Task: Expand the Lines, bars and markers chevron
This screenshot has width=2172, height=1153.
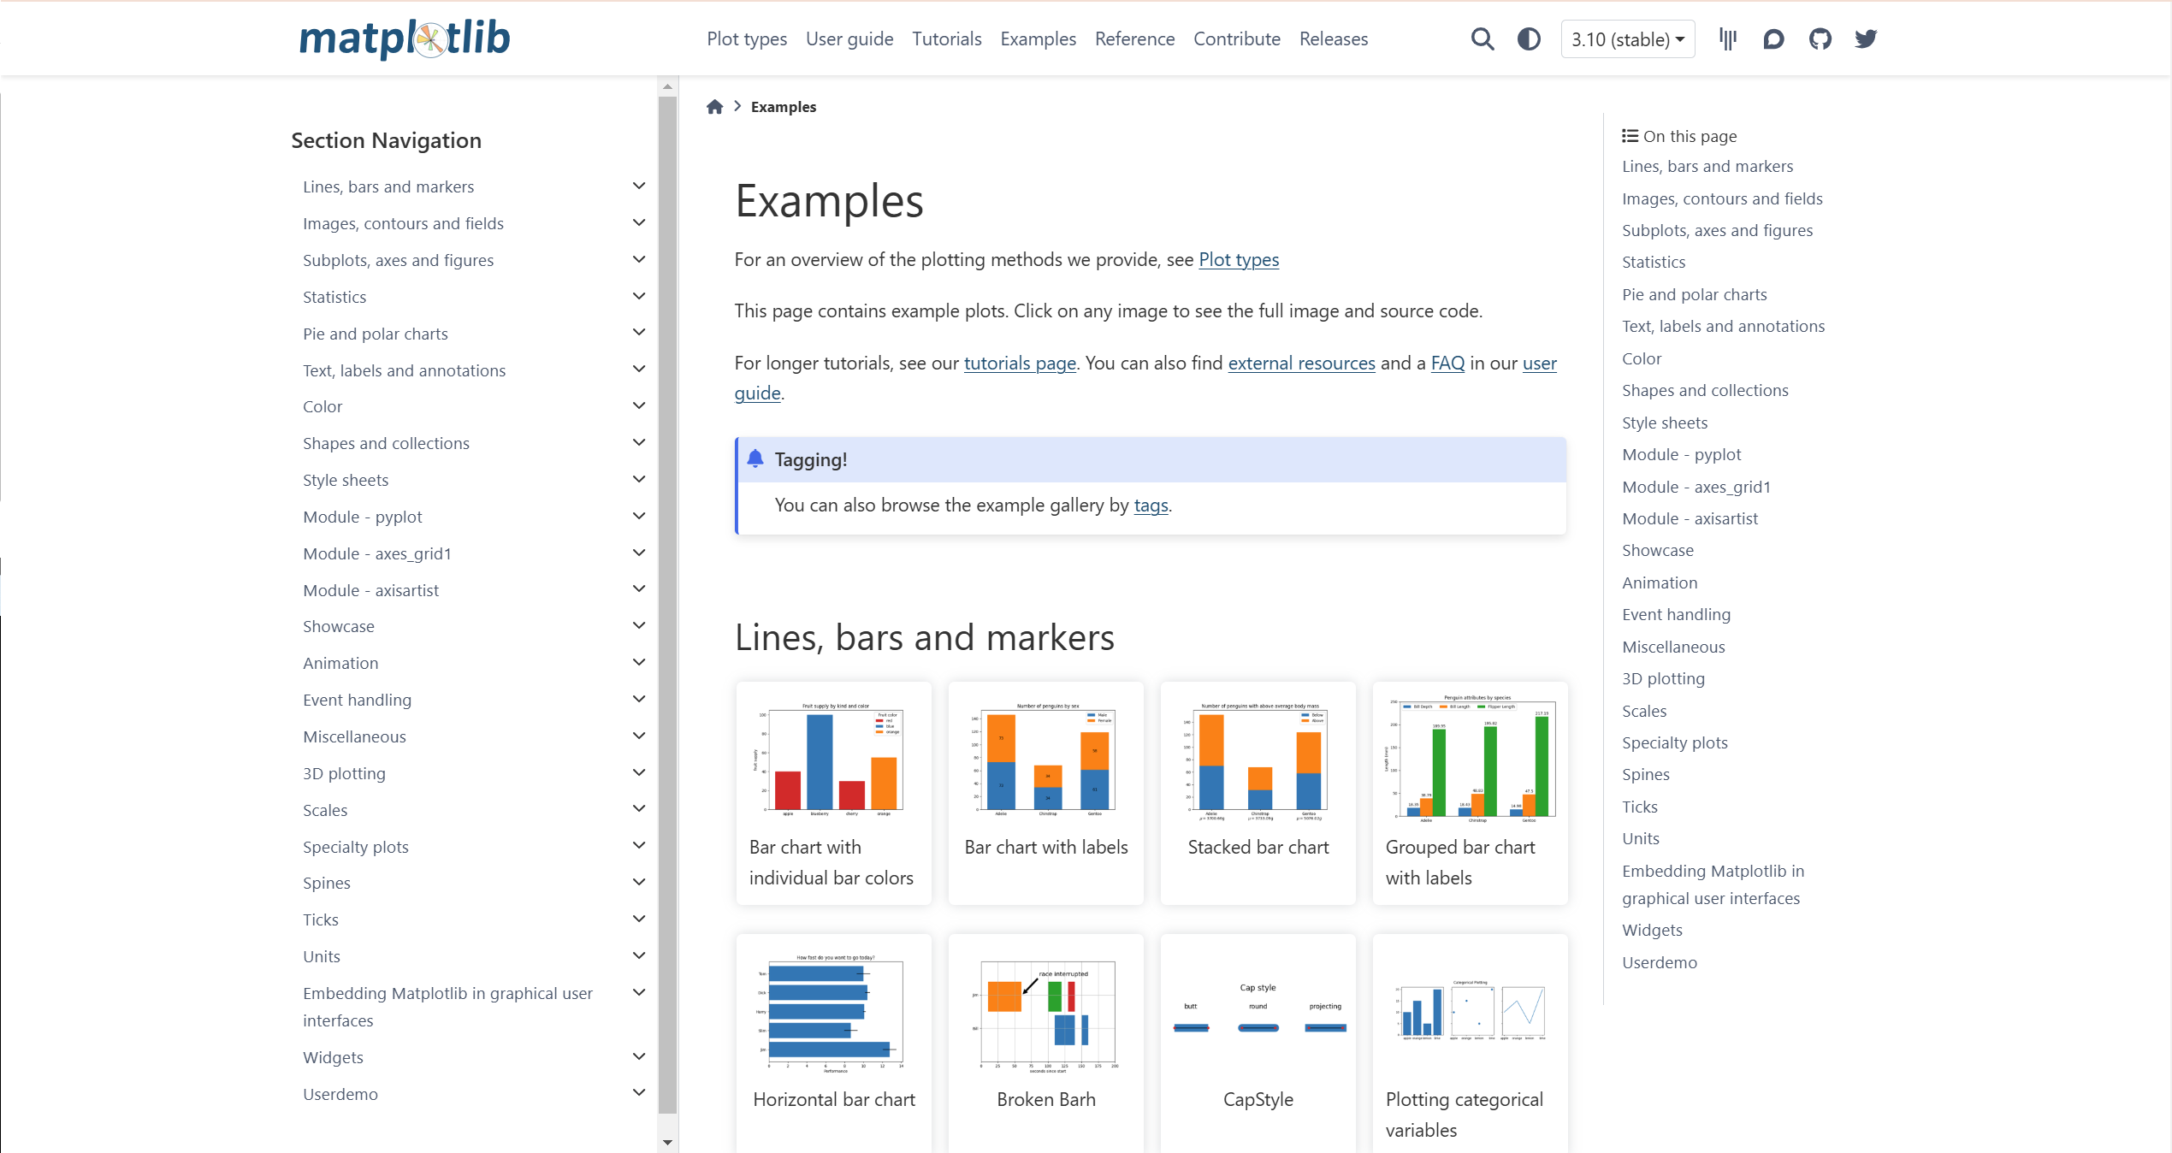Action: 638,186
